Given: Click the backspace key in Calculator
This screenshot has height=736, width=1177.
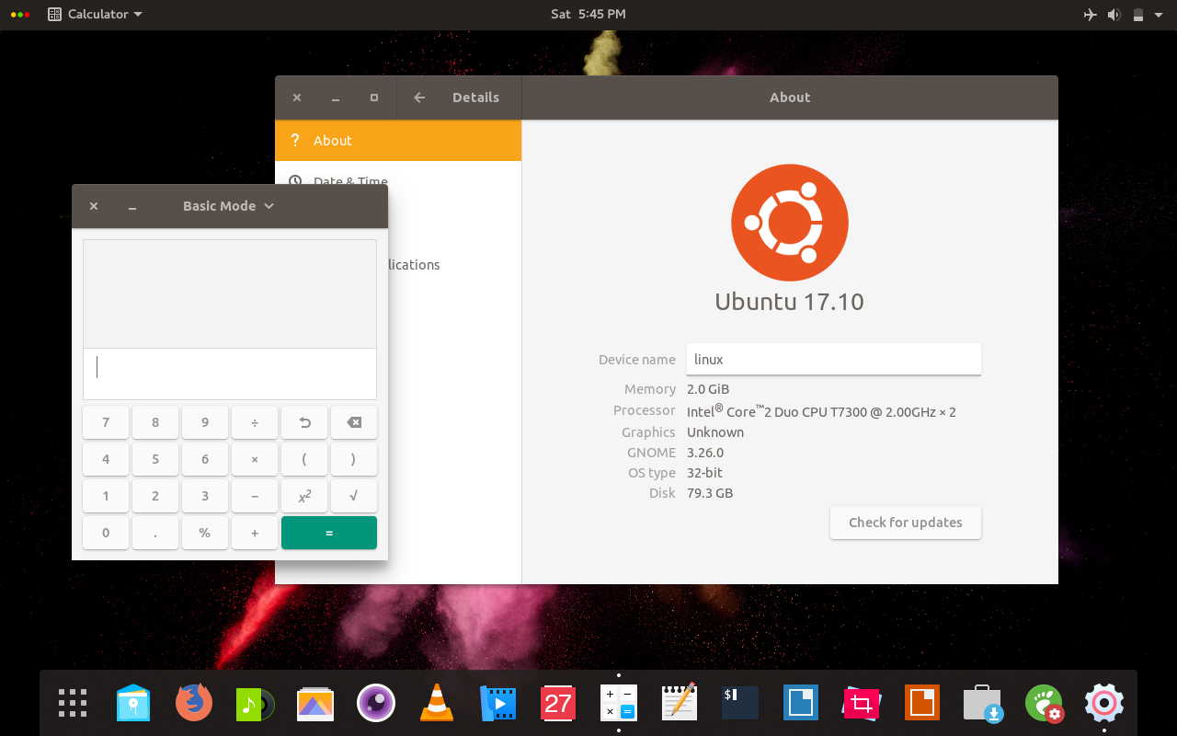Looking at the screenshot, I should [354, 422].
